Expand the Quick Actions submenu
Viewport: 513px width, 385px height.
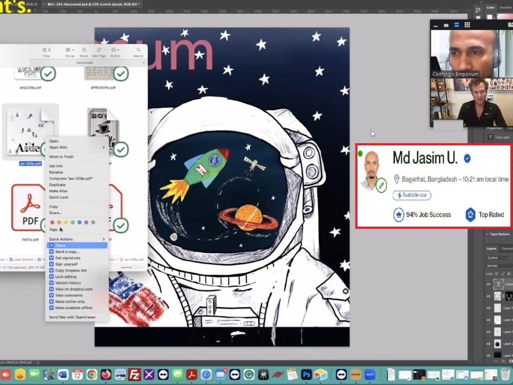[x=77, y=239]
